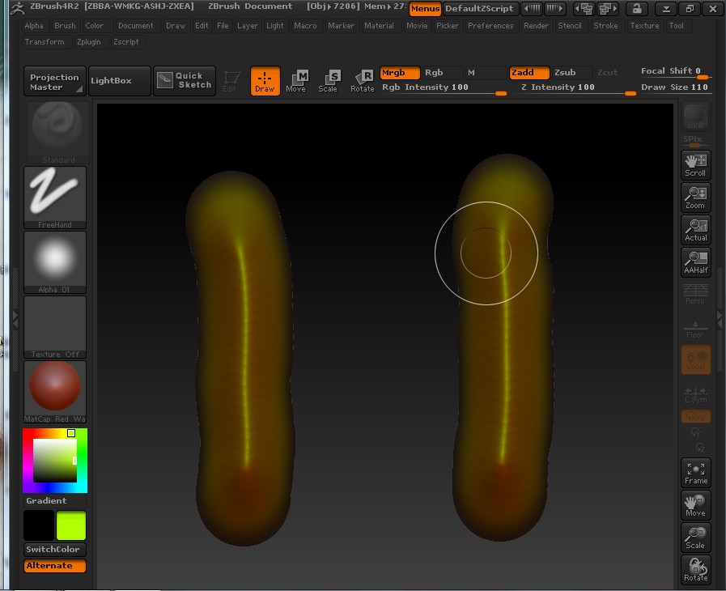
Task: Open the Tool menu
Action: pos(677,25)
